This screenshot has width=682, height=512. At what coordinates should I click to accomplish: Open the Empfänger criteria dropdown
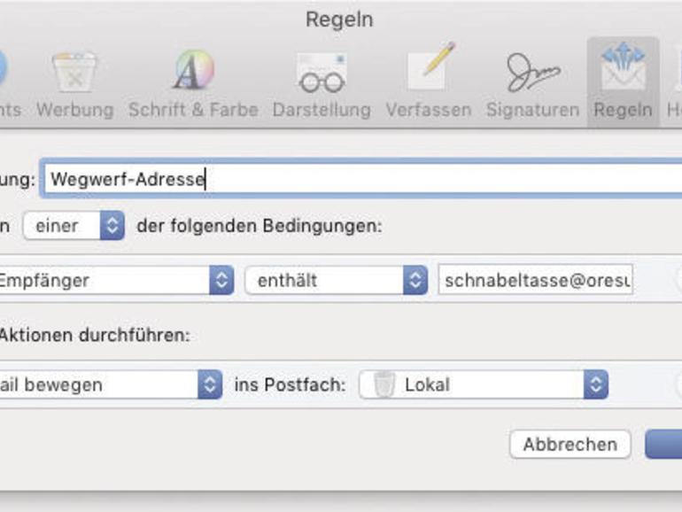[x=115, y=281]
